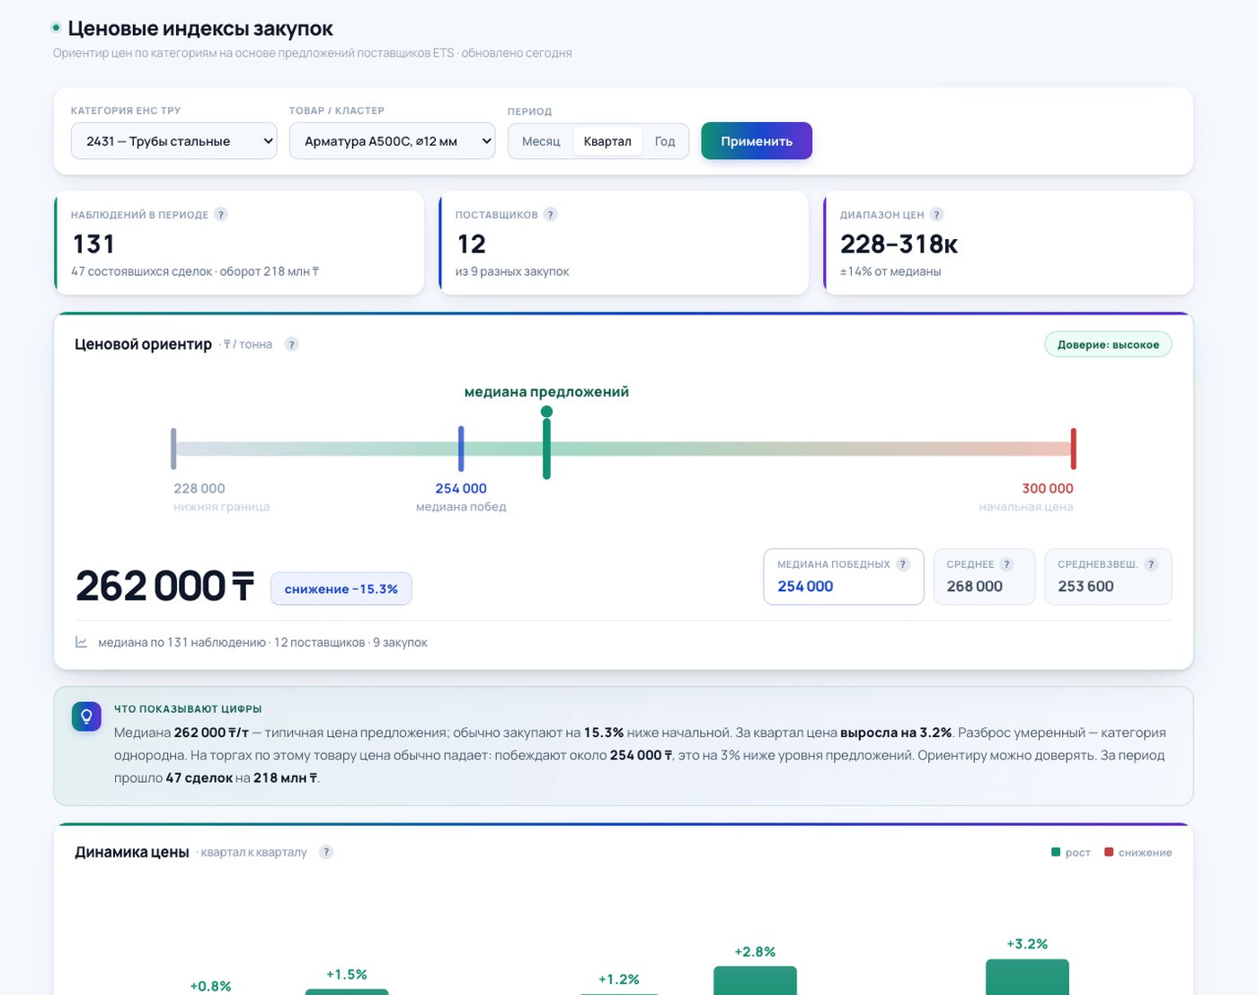Viewport: 1258px width, 995px height.
Task: Click the +1.2% chart label
Action: point(619,979)
